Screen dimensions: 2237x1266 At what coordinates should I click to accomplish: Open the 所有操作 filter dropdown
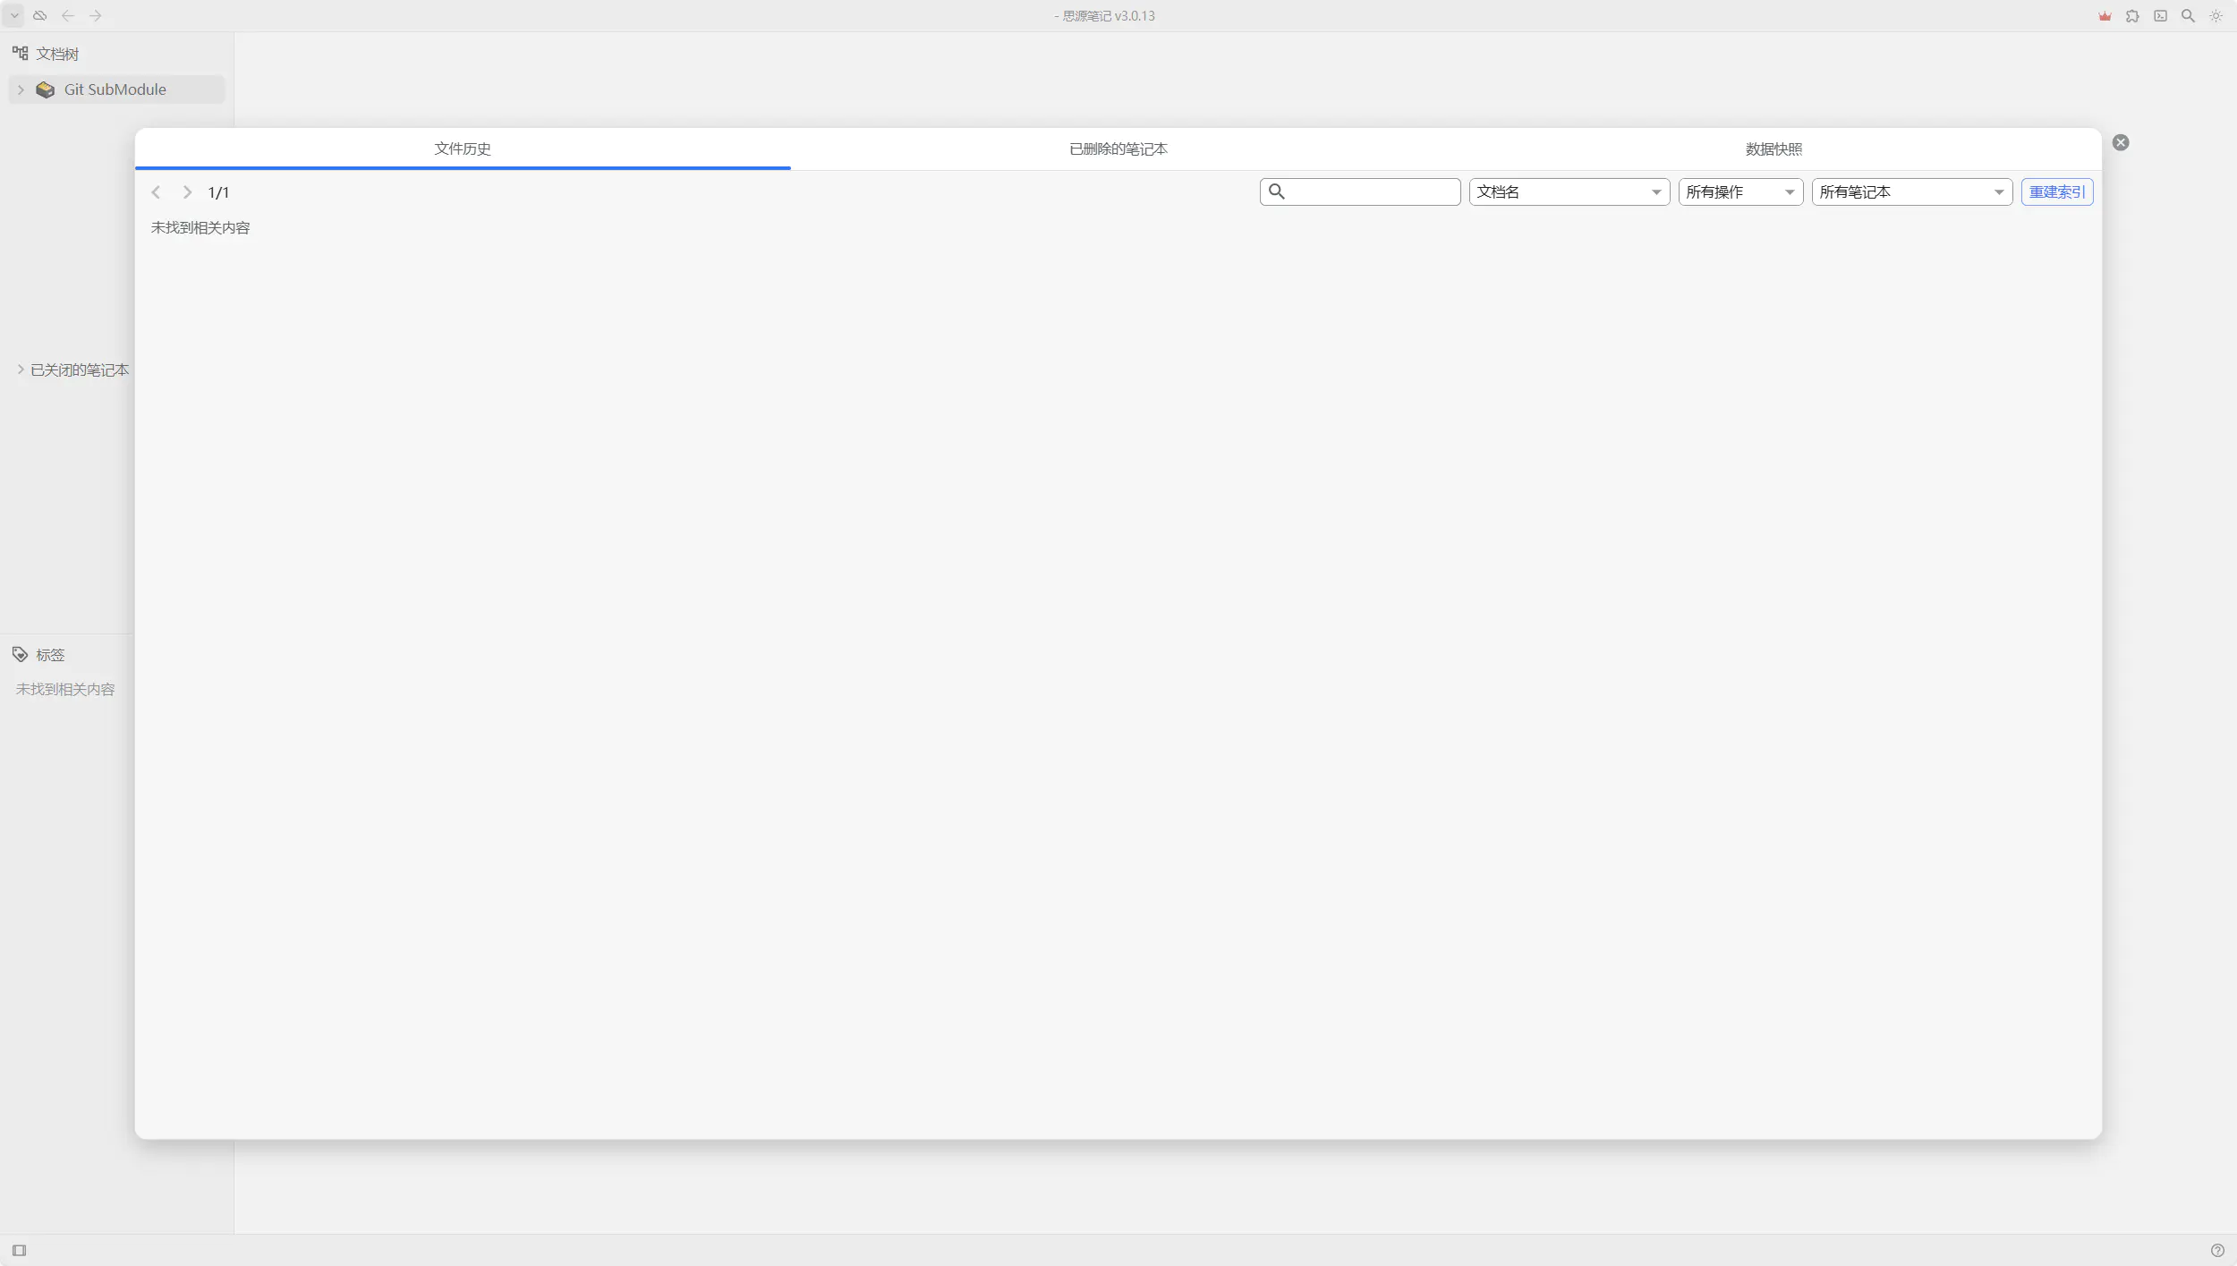point(1739,192)
